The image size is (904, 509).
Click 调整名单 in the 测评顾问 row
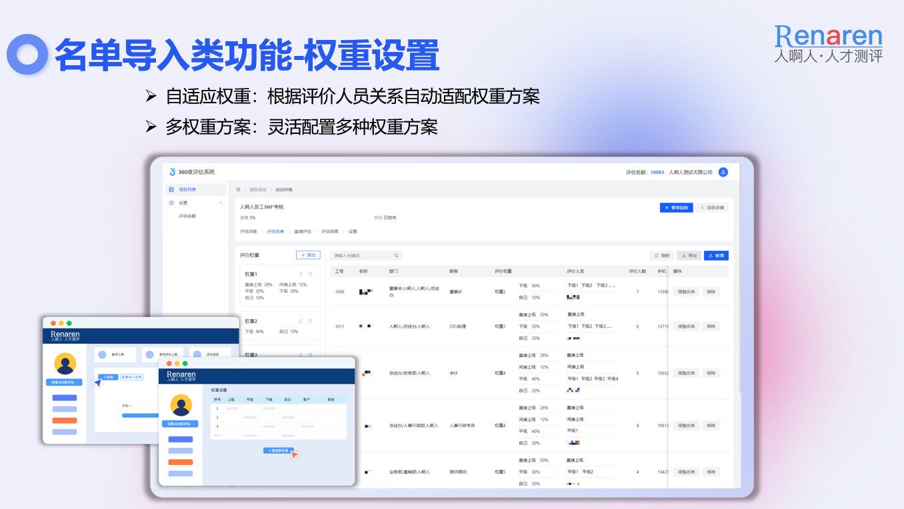tap(686, 472)
